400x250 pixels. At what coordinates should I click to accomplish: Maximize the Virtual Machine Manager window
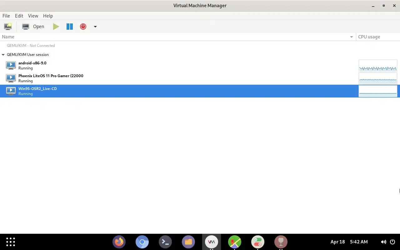(384, 6)
